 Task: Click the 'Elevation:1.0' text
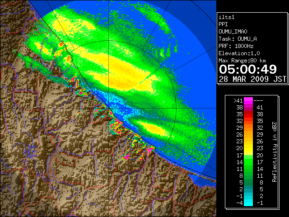click(239, 53)
